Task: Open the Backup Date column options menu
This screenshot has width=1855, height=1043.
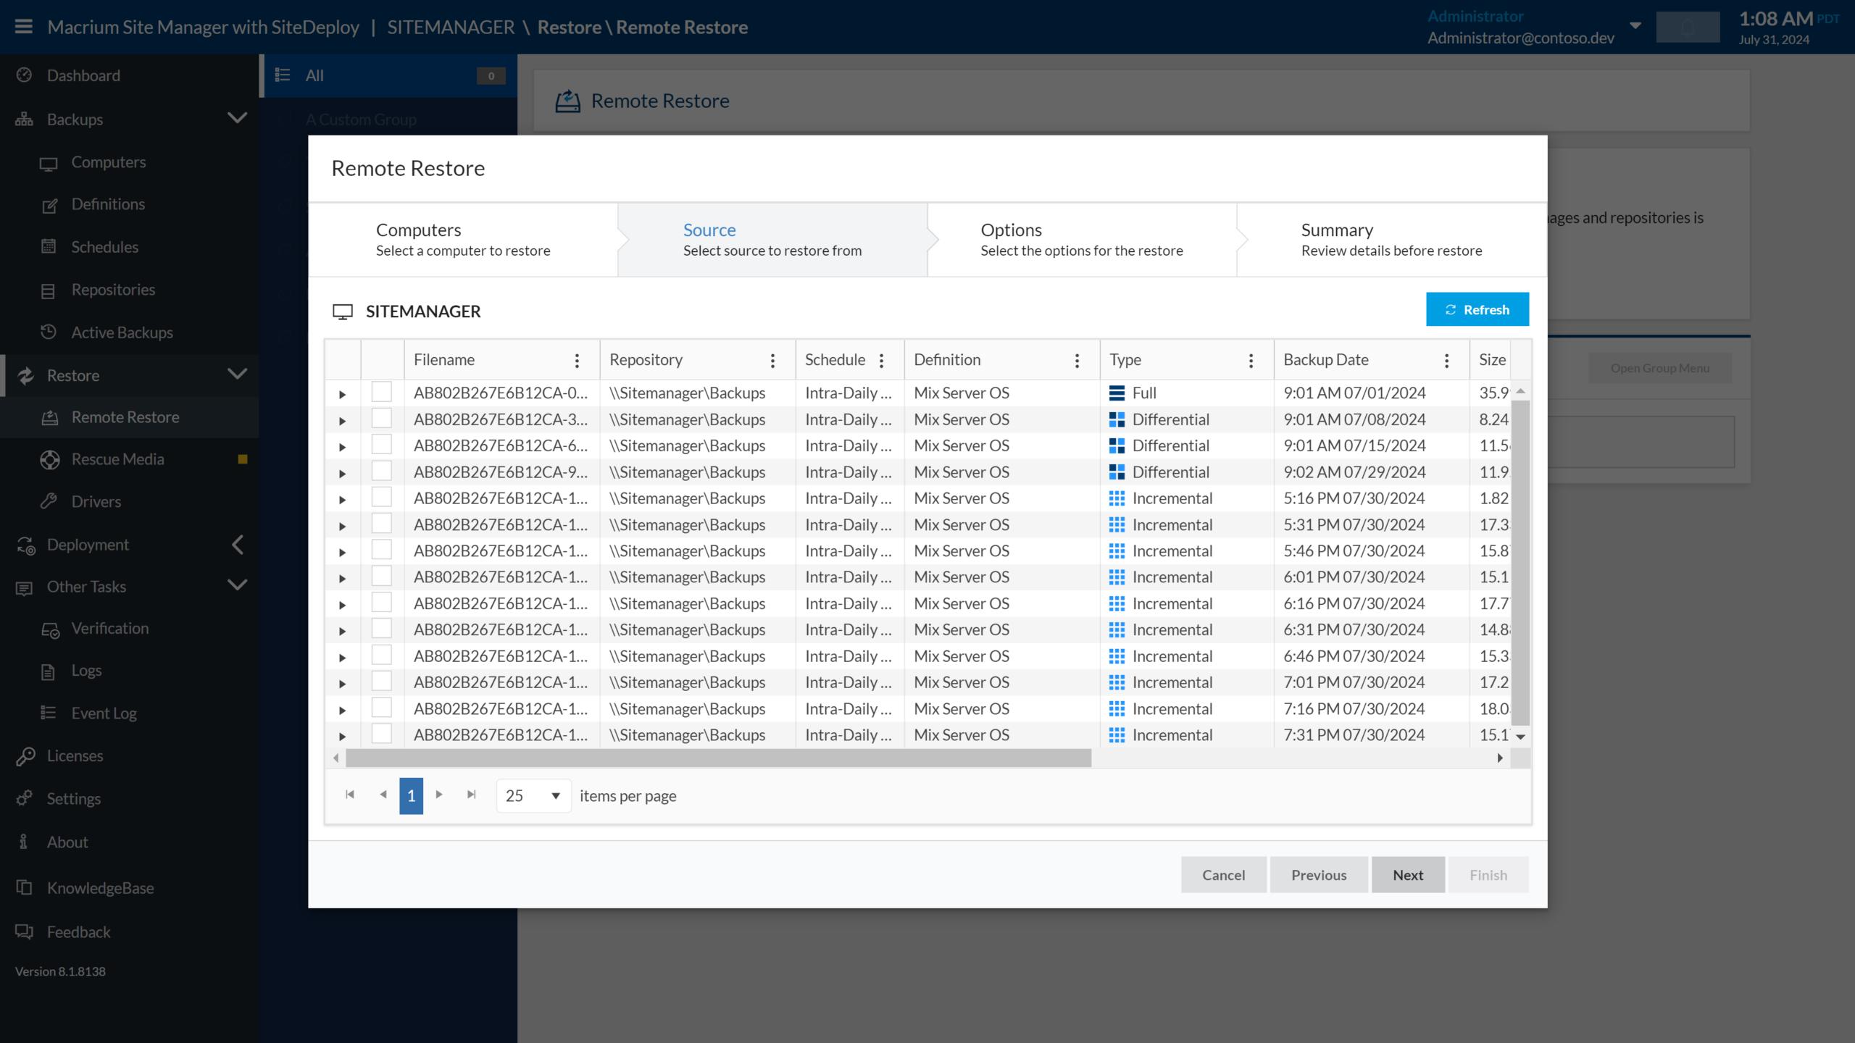Action: click(x=1446, y=360)
